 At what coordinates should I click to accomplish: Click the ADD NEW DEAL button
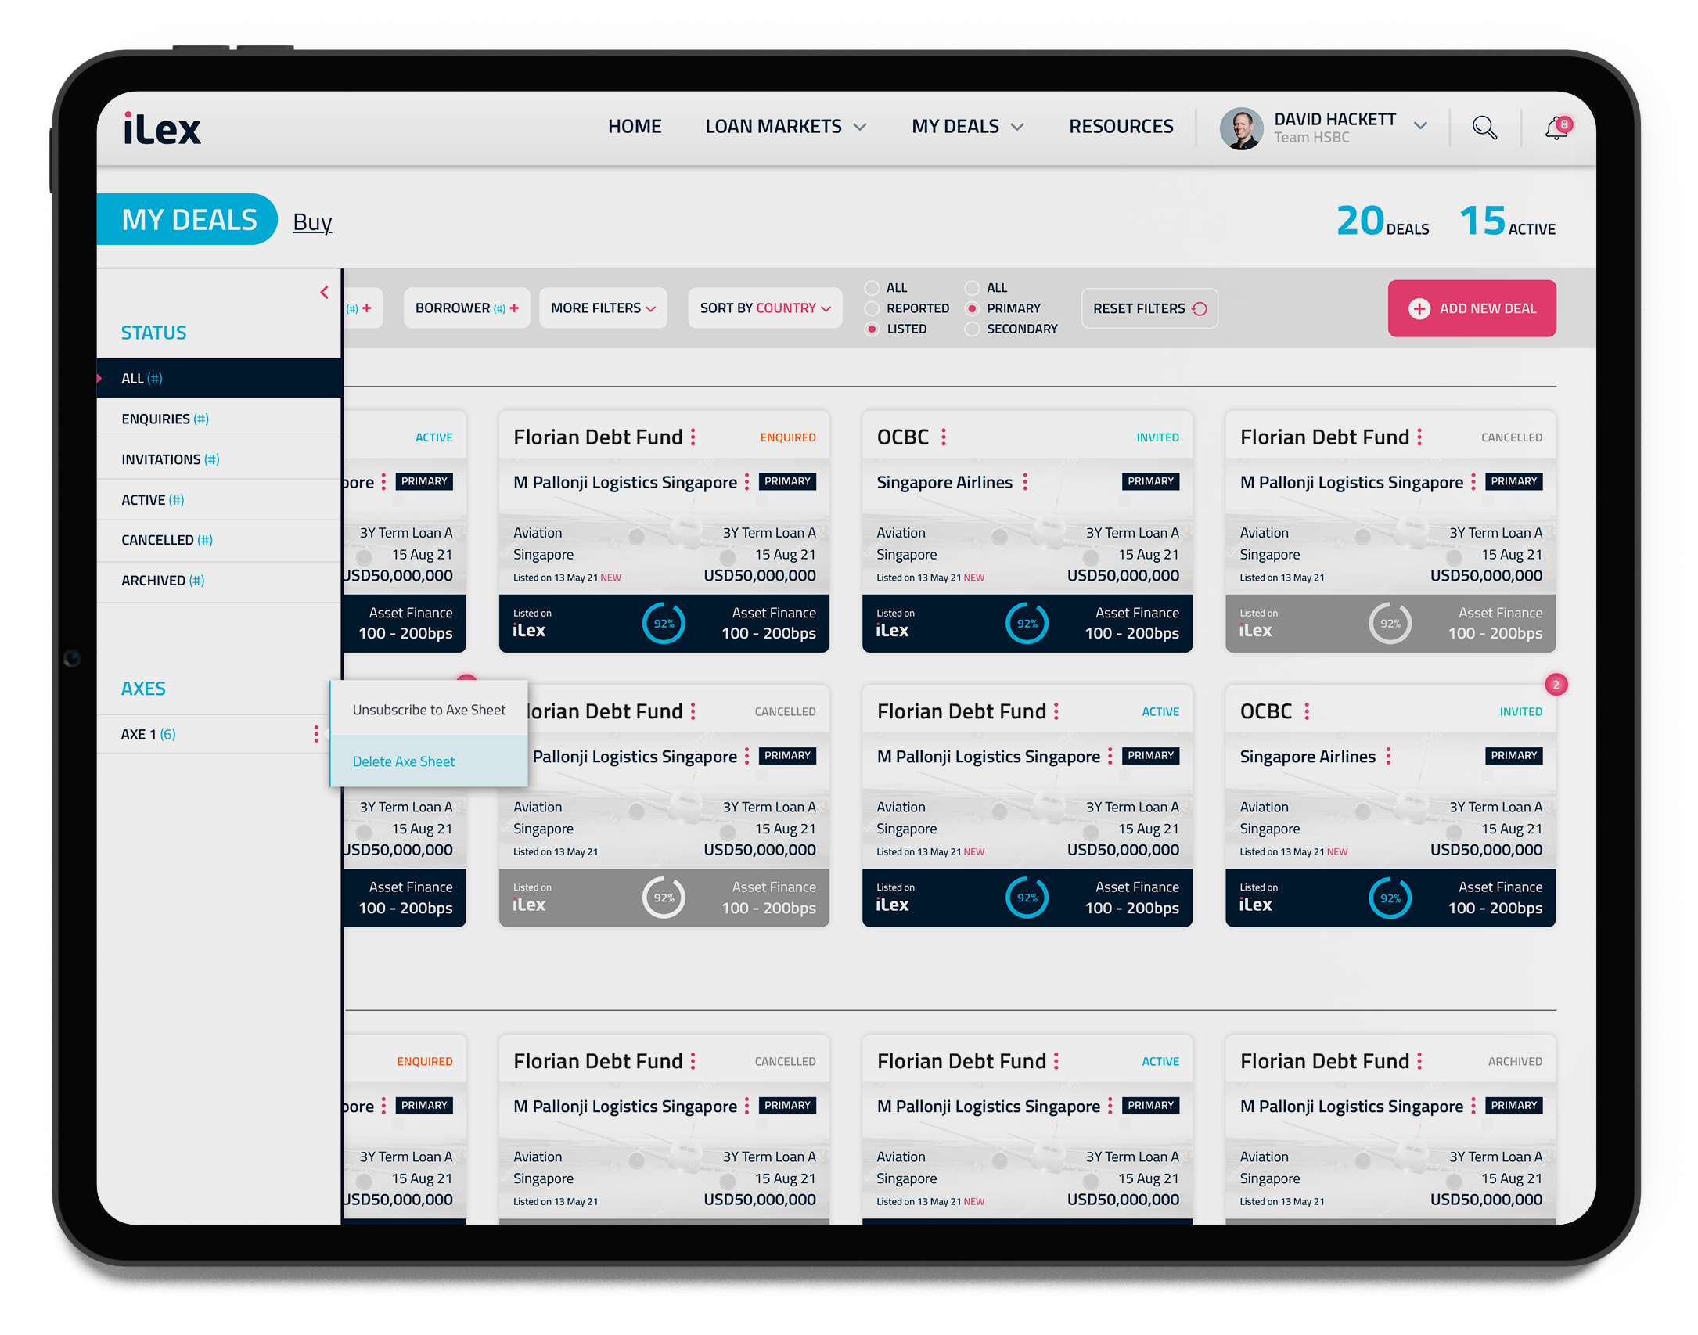pos(1471,308)
